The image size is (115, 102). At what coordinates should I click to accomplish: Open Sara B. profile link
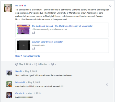coord(19,71)
